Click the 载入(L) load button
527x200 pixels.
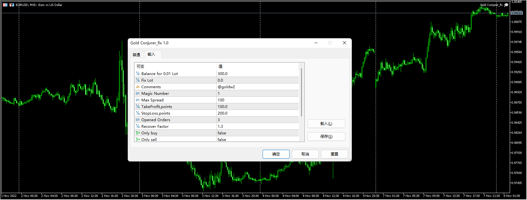click(x=326, y=124)
